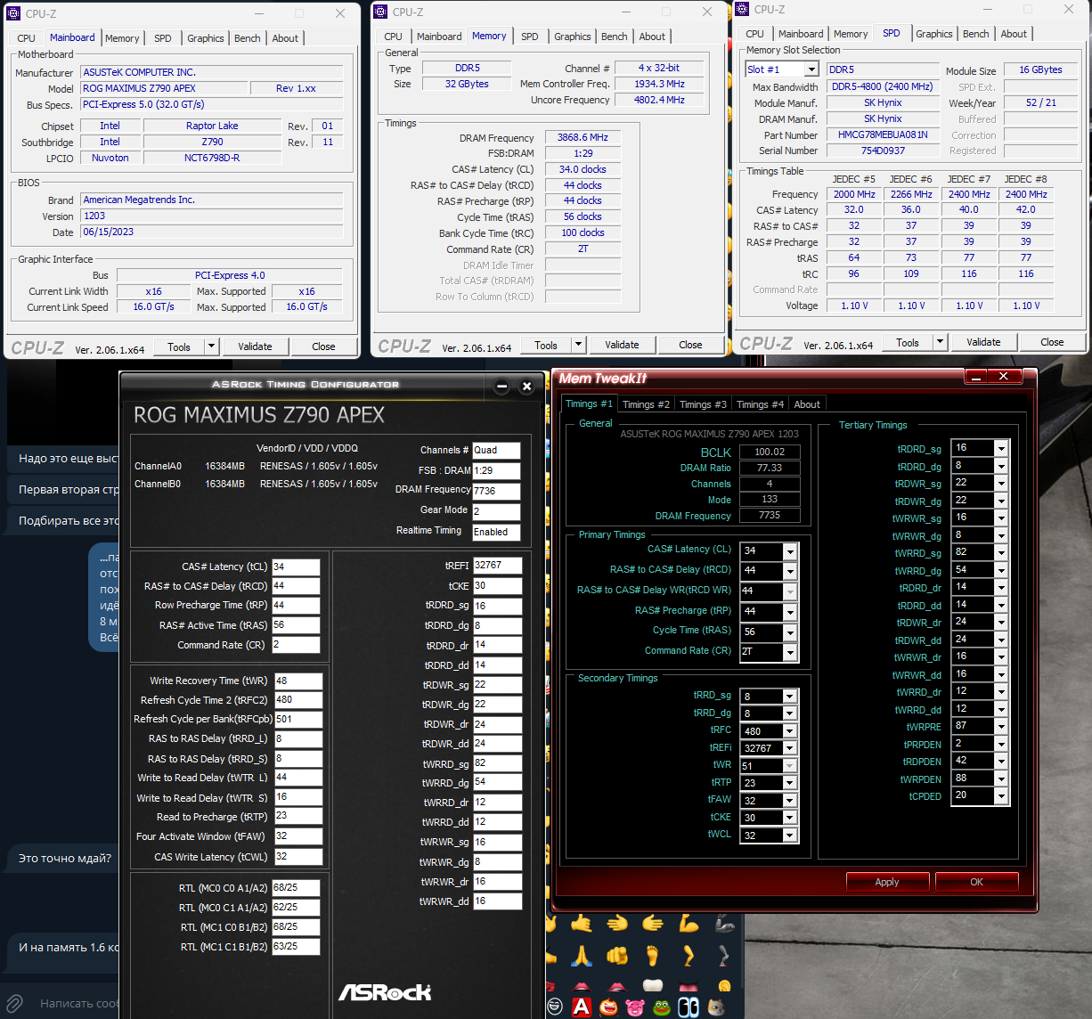Click Refresh Cycle Time 2 (tRFC2) field

298,700
